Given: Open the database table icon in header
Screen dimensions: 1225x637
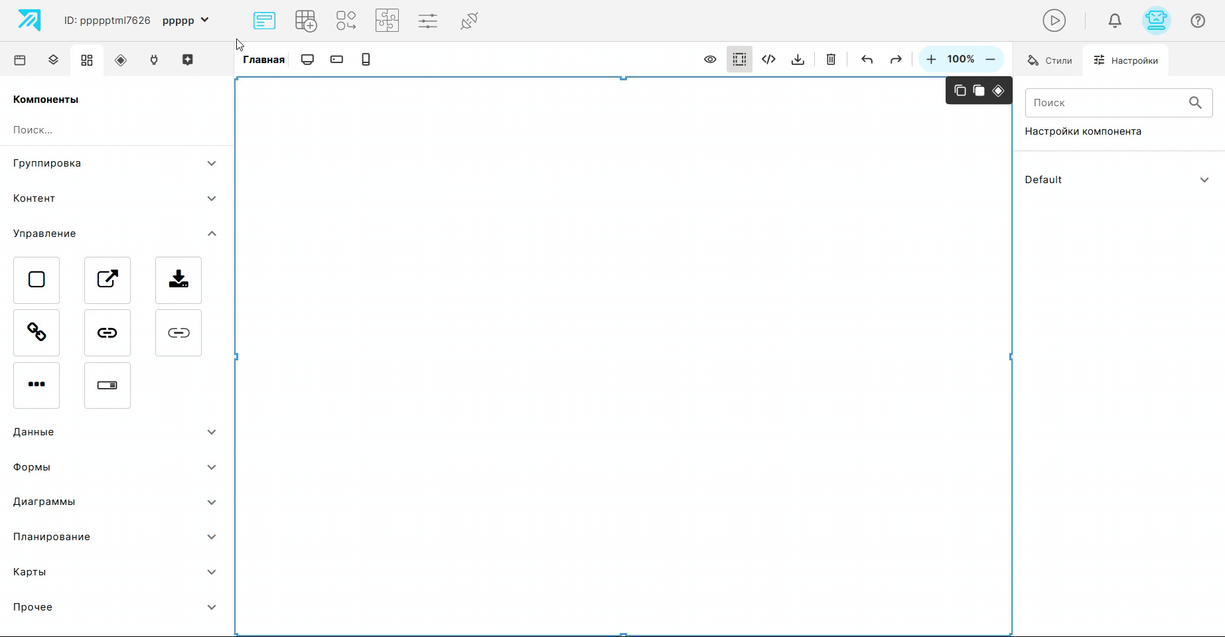Looking at the screenshot, I should pyautogui.click(x=306, y=21).
